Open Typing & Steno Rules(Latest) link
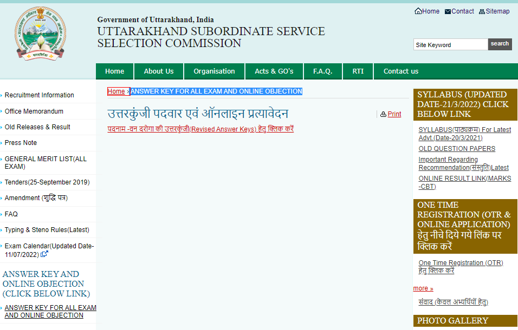Viewport: 518px width, 330px height. (x=47, y=230)
